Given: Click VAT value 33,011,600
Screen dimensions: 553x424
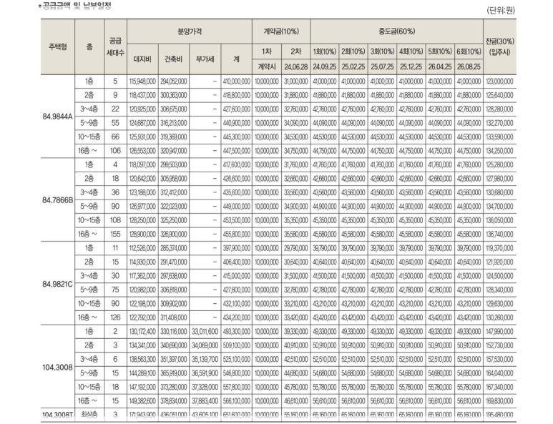Looking at the screenshot, I should (205, 331).
